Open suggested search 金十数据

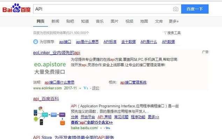[x=128, y=42]
